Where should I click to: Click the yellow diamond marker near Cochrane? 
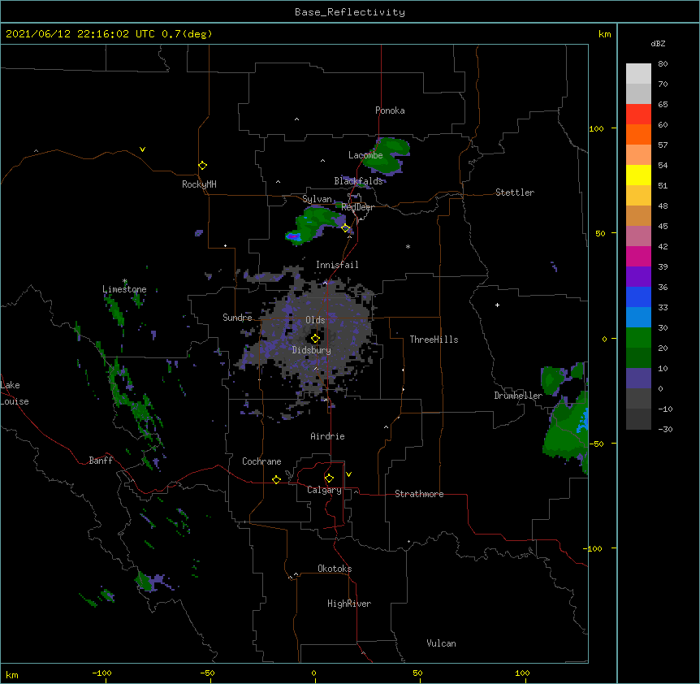[276, 479]
